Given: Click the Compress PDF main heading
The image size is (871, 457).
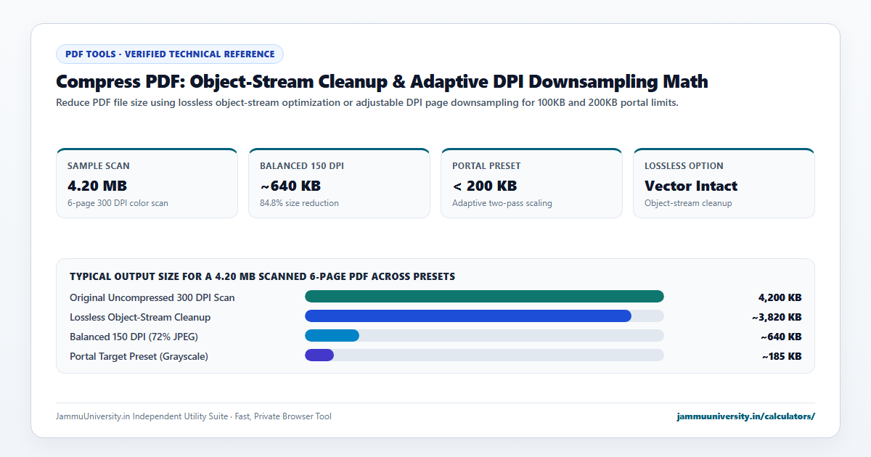Looking at the screenshot, I should pyautogui.click(x=382, y=81).
